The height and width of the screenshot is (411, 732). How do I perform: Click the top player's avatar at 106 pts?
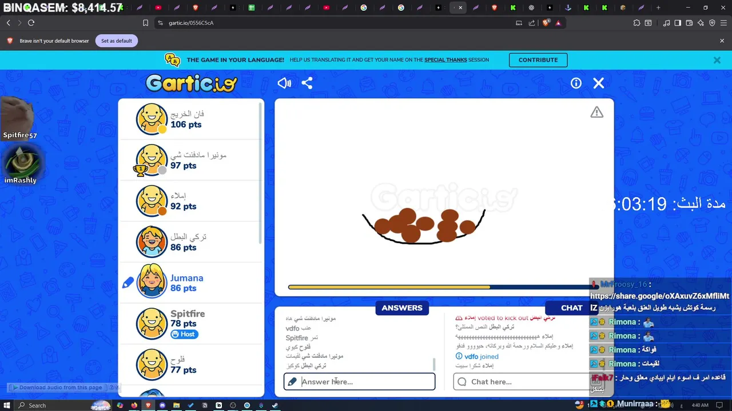click(152, 119)
